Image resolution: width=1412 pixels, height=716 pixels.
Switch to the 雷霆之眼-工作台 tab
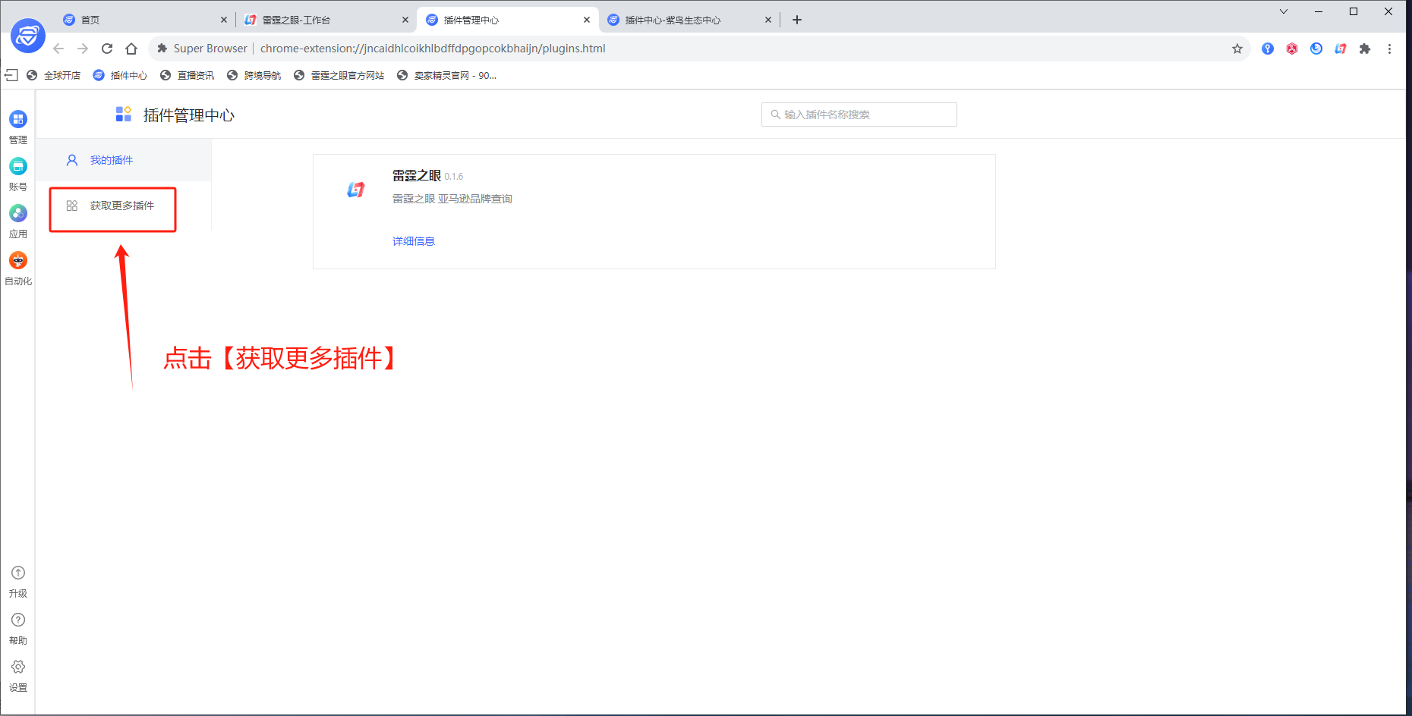319,20
